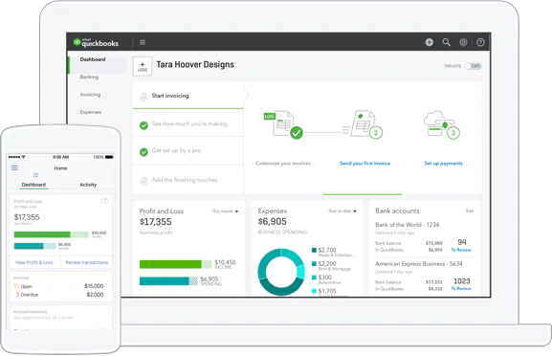Switch to Activity tab on phone
Viewport: 552px width, 356px height.
pyautogui.click(x=88, y=185)
